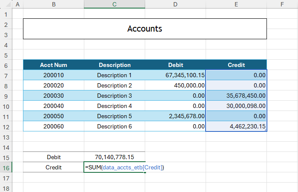Viewport: 298px width, 192px height.
Task: Select the Debit total 70,140,778.15 cell
Action: click(x=115, y=157)
